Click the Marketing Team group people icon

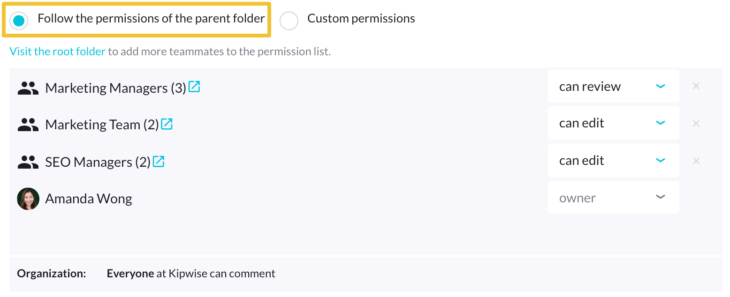pyautogui.click(x=28, y=125)
